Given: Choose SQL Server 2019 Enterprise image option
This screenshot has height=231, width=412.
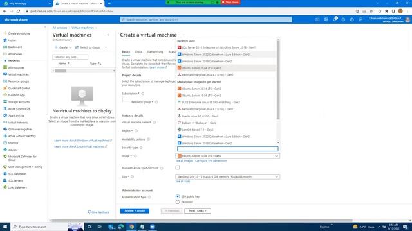Looking at the screenshot, I should [226, 47].
